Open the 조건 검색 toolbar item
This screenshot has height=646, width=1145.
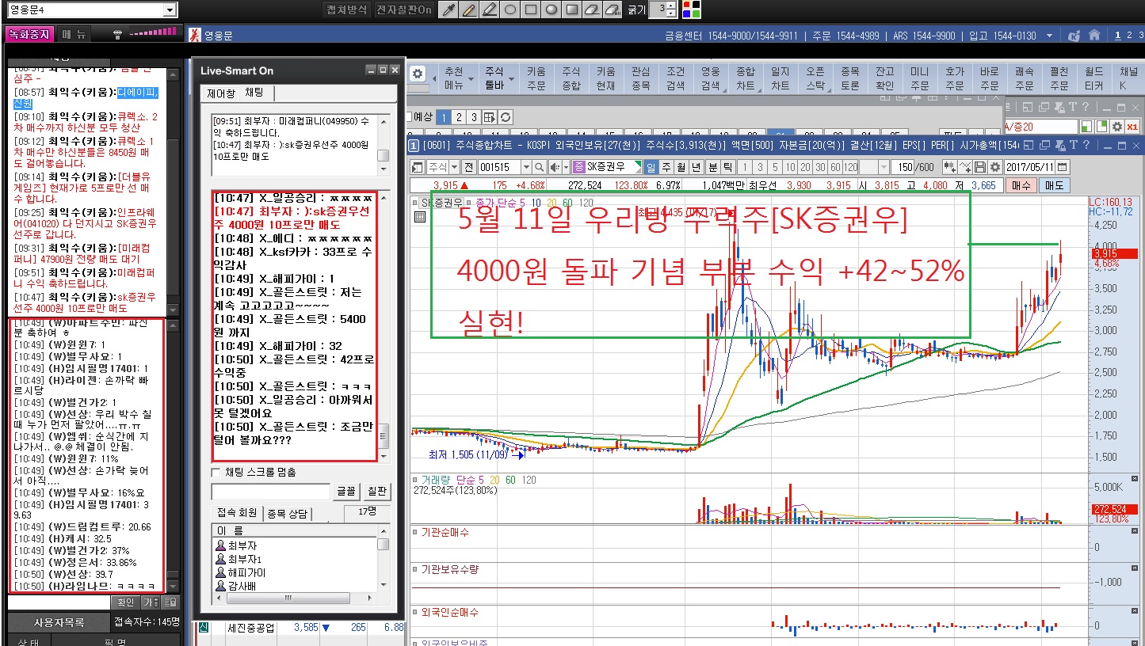tap(675, 78)
